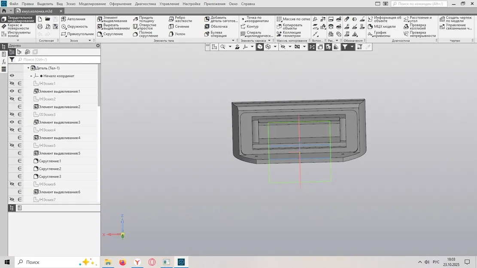Open МЦХ модели mass properties
477x268 pixels.
pyautogui.click(x=382, y=27)
